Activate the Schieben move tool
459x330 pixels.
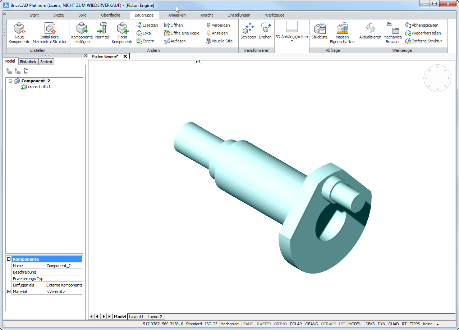(248, 29)
